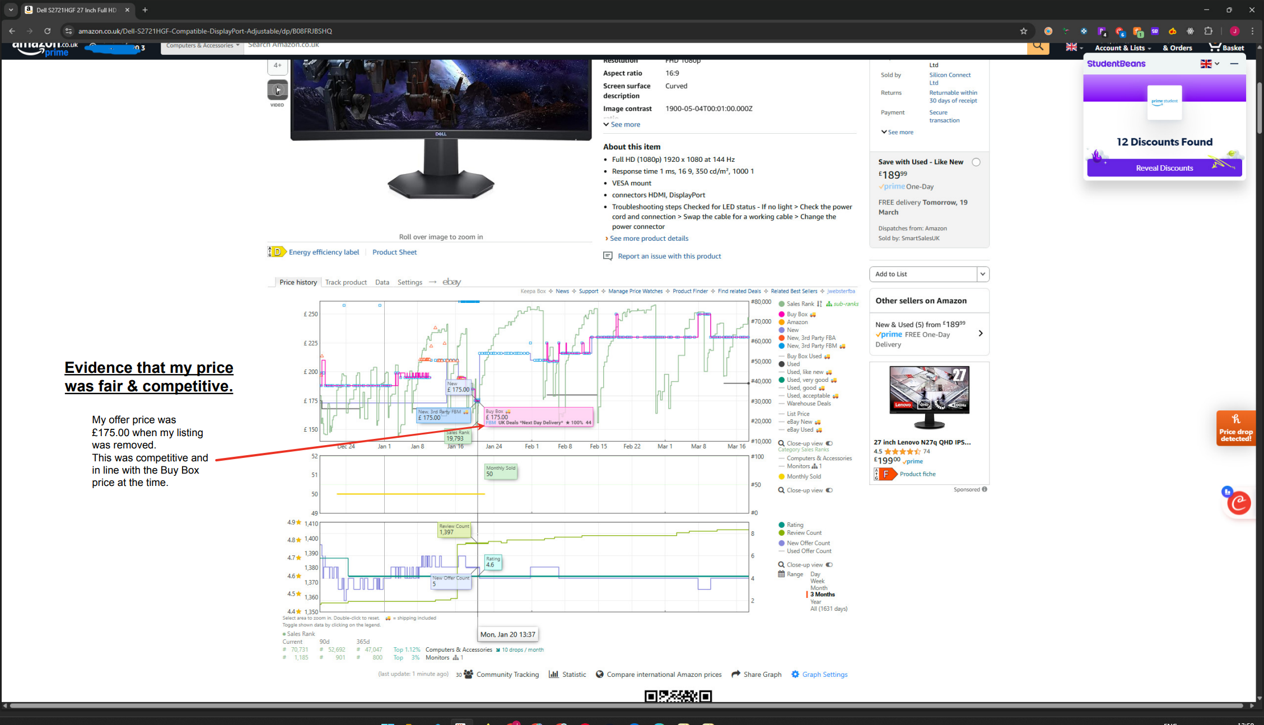1264x725 pixels.
Task: Open the Chrome three-dot menu
Action: [1253, 31]
